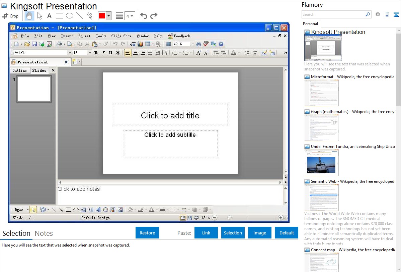401x272 pixels.
Task: Open Under Frozen Tundra snapshot thumbnail
Action: tap(321, 163)
